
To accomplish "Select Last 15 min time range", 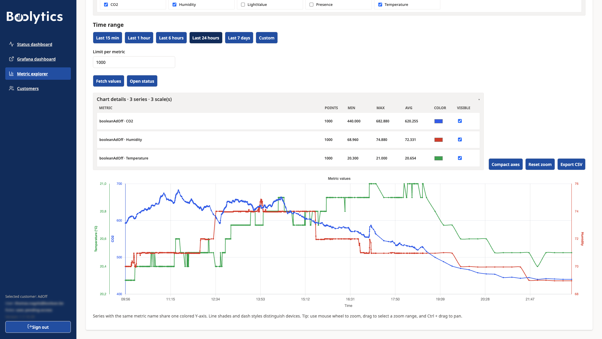I will 108,38.
